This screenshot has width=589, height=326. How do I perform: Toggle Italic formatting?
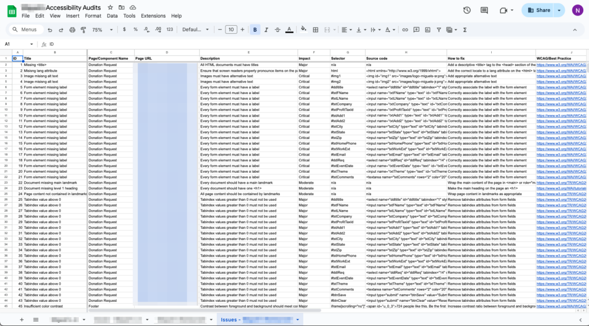click(266, 29)
